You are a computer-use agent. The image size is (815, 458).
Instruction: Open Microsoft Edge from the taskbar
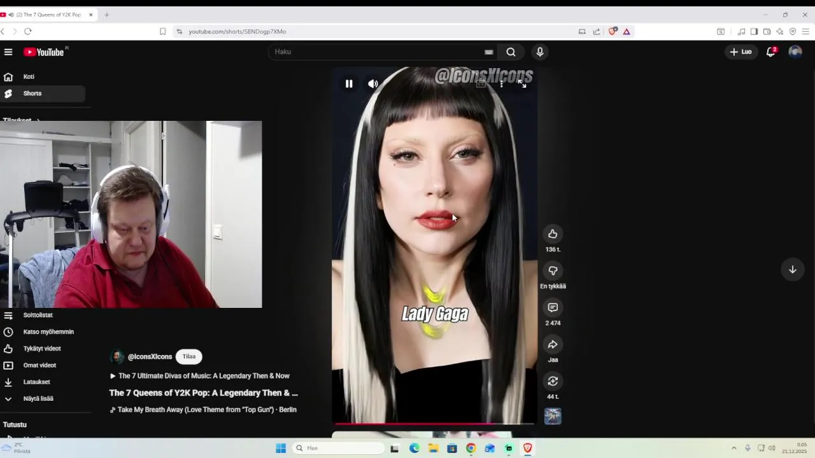(x=415, y=448)
